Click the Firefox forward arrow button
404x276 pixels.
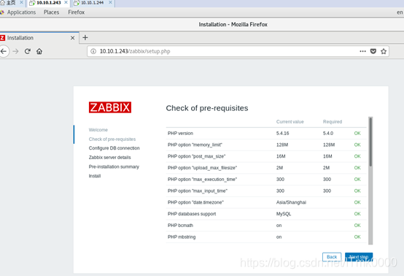point(15,51)
